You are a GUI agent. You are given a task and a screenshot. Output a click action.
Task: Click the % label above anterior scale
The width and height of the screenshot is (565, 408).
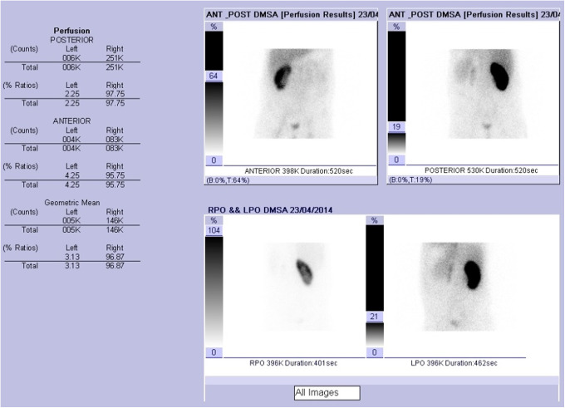pos(214,27)
